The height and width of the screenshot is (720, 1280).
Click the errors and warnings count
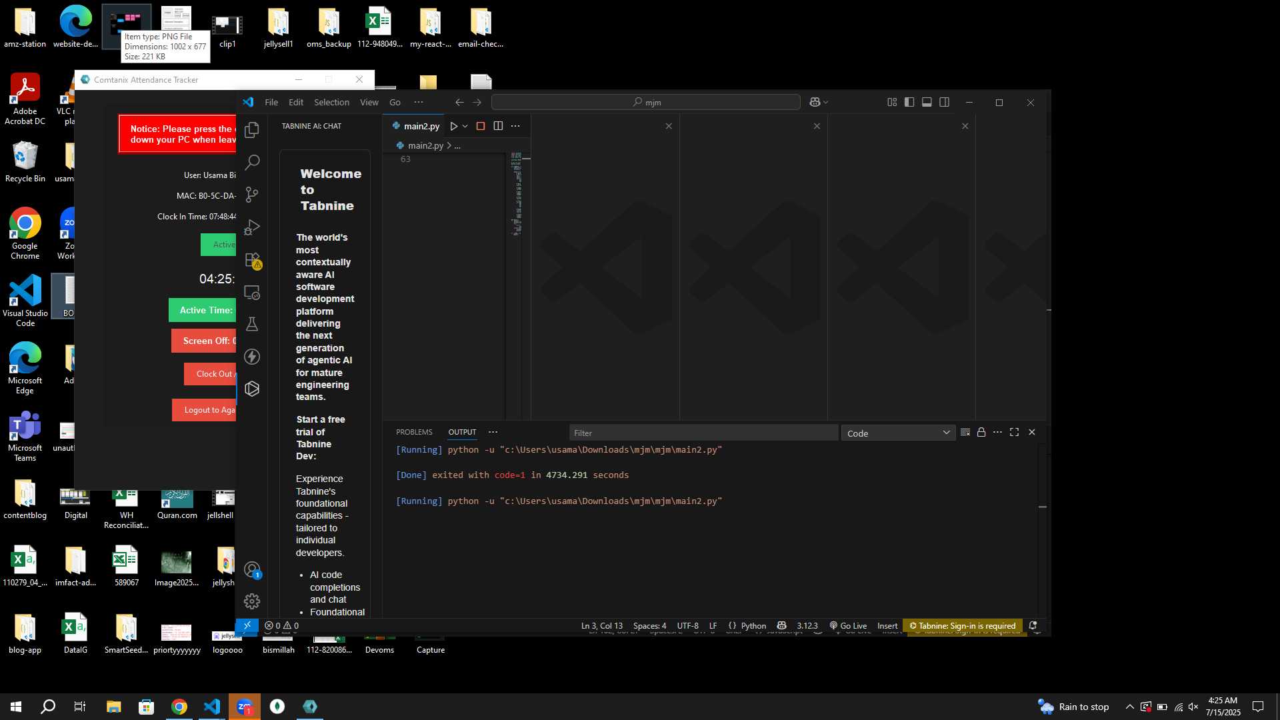281,625
